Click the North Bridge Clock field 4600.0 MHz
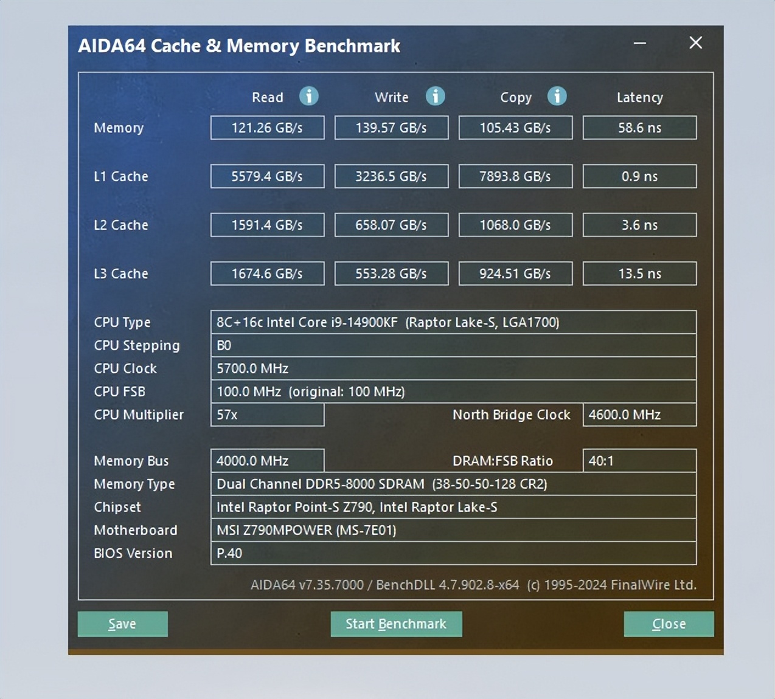The height and width of the screenshot is (699, 775). (639, 415)
